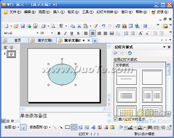Image resolution: width=174 pixels, height=138 pixels.
Task: Click the Save floppy disk icon
Action: [x=23, y=26]
